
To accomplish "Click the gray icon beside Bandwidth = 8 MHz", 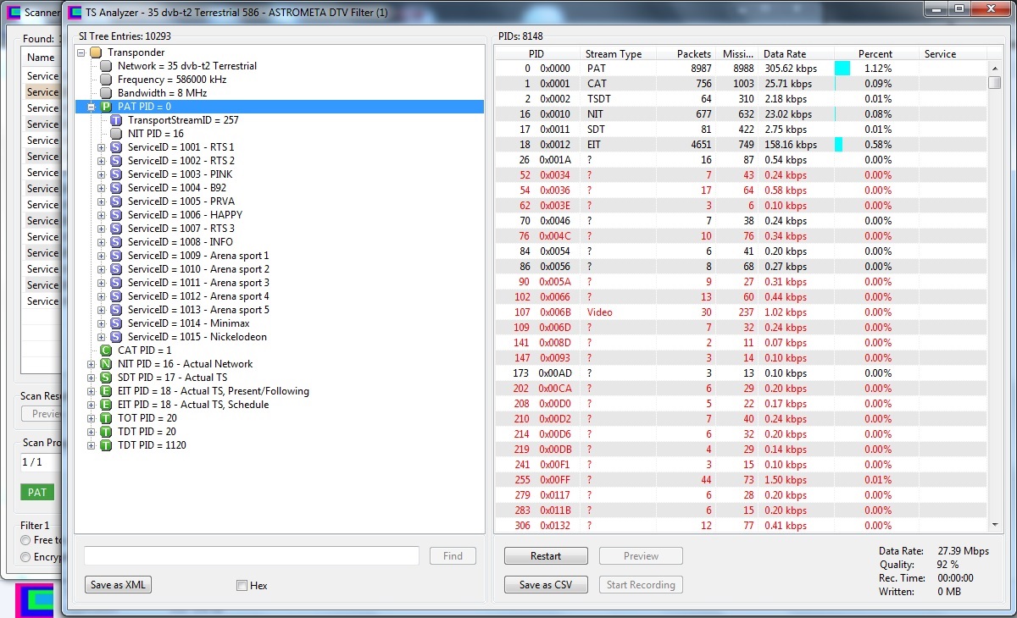I will [x=106, y=93].
